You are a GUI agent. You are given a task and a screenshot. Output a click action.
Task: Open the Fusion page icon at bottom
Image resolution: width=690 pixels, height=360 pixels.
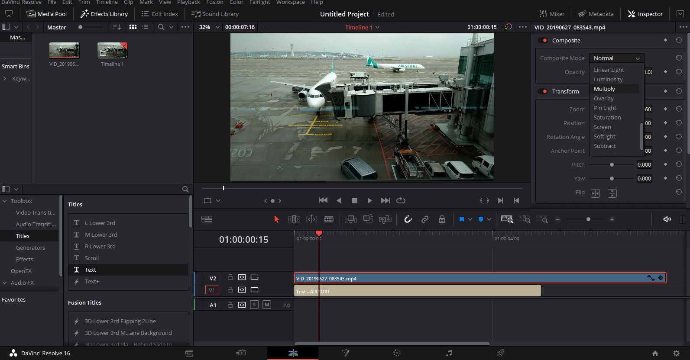click(x=345, y=353)
